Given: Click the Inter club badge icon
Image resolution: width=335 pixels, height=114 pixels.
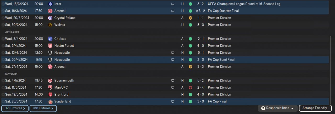Looking at the screenshot, I should [50, 4].
